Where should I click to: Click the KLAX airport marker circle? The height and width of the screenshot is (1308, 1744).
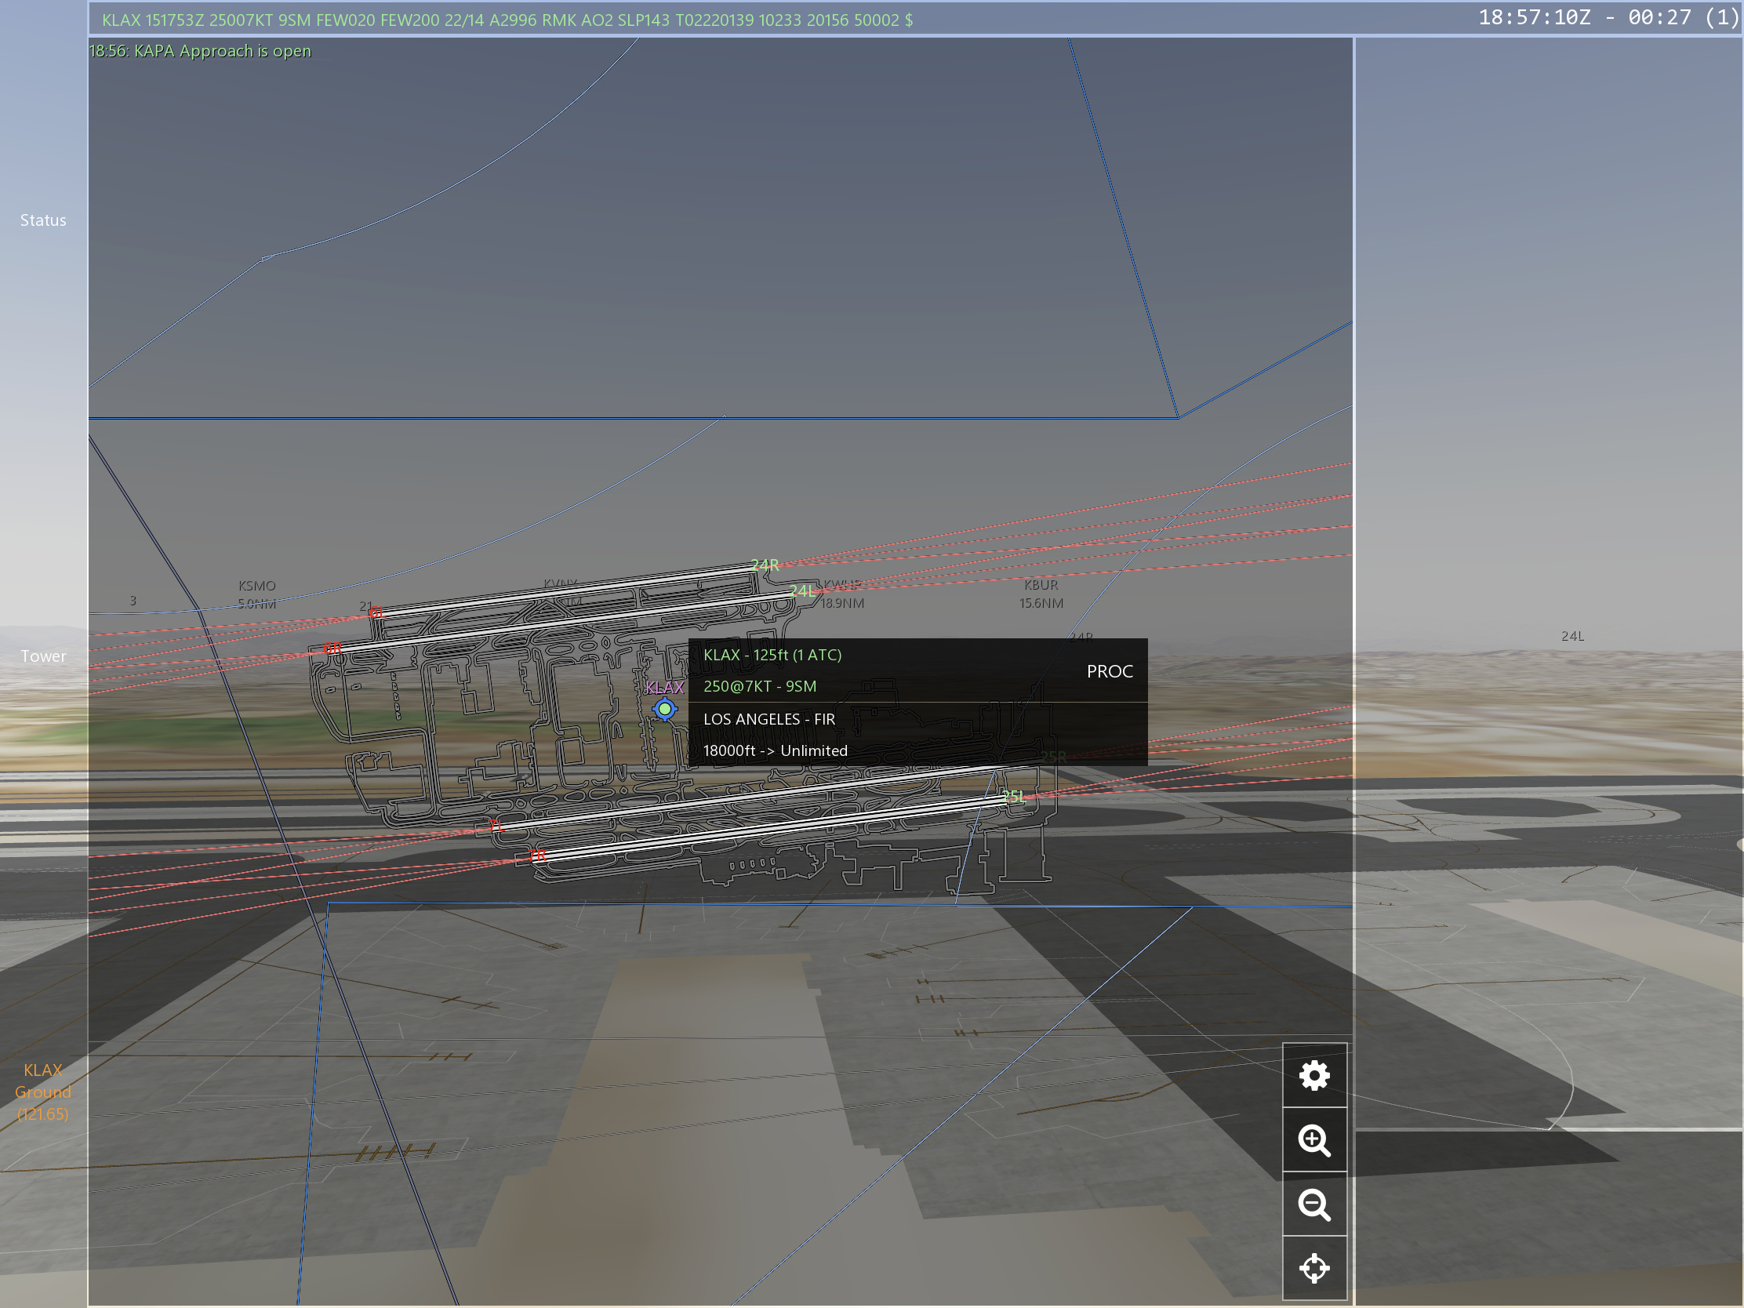point(665,709)
